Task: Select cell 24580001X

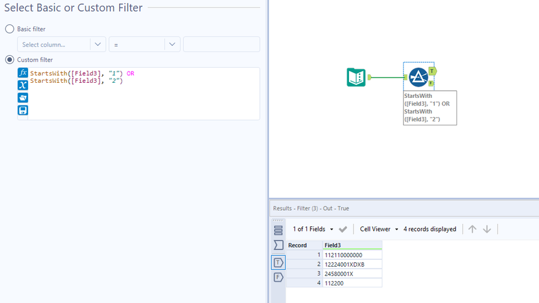Action: (x=352, y=274)
